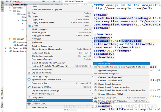Choose Reformat Code
The height and width of the screenshot is (112, 161).
pos(60,53)
